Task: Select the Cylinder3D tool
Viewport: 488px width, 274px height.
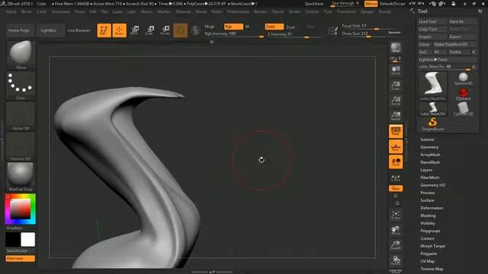Action: tap(463, 109)
